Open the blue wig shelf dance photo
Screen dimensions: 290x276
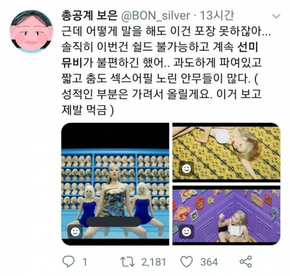coord(115,184)
